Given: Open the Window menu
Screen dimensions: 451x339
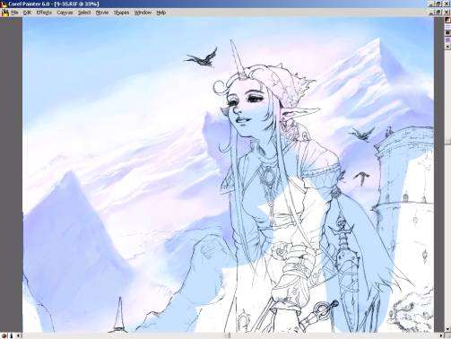Looking at the screenshot, I should point(143,13).
